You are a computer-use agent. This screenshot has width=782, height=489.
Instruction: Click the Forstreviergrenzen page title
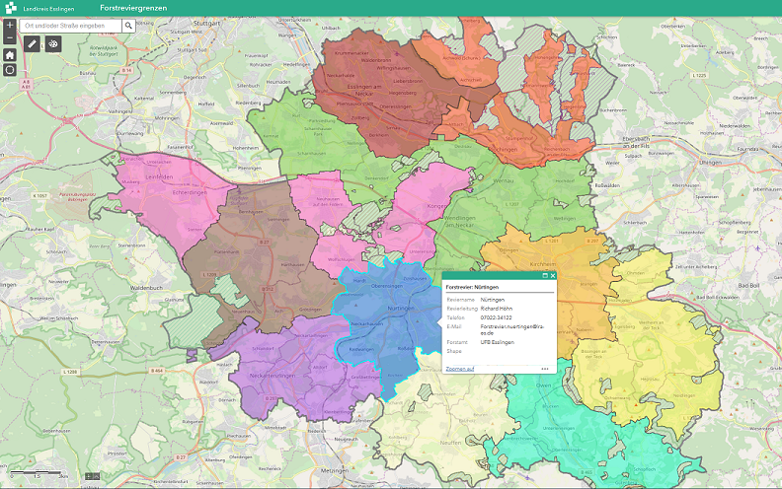[133, 7]
